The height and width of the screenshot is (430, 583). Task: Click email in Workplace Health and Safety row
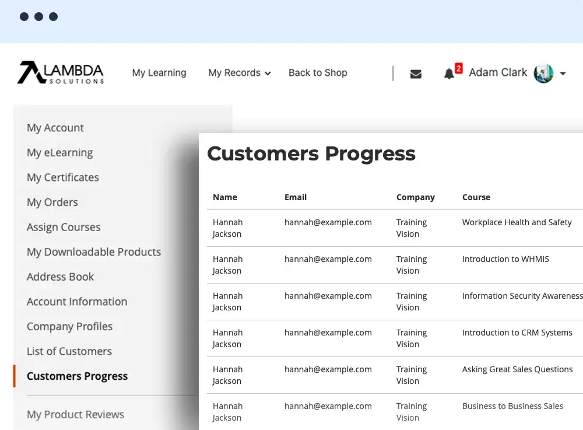(328, 222)
